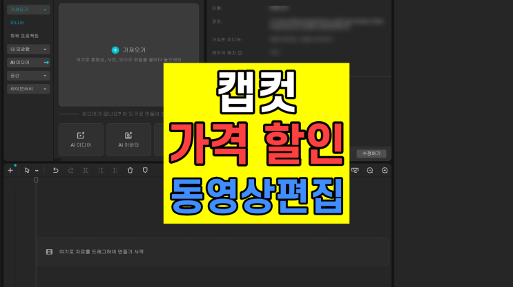Click the 가져온 미디어: label

pos(227,39)
